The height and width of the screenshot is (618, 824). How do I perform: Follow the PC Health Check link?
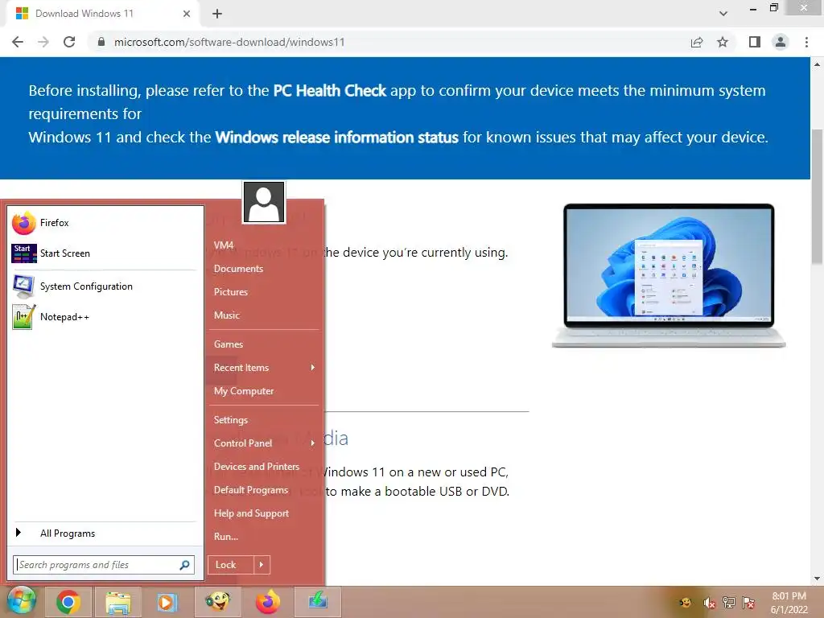[x=329, y=90]
